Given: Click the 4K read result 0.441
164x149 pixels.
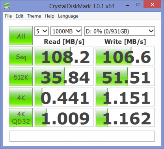Looking at the screenshot, I should 64,97.
